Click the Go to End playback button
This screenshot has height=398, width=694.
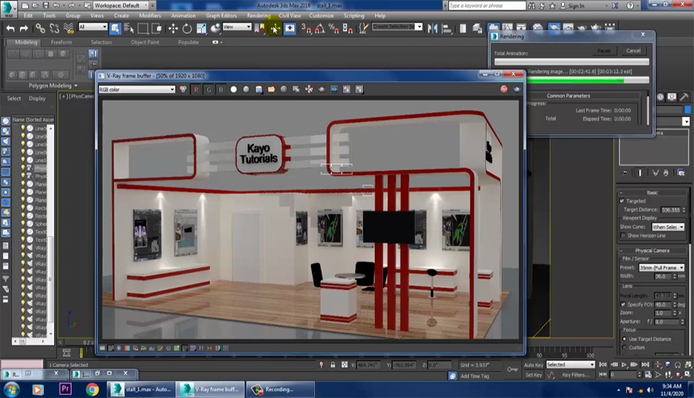tap(645, 365)
